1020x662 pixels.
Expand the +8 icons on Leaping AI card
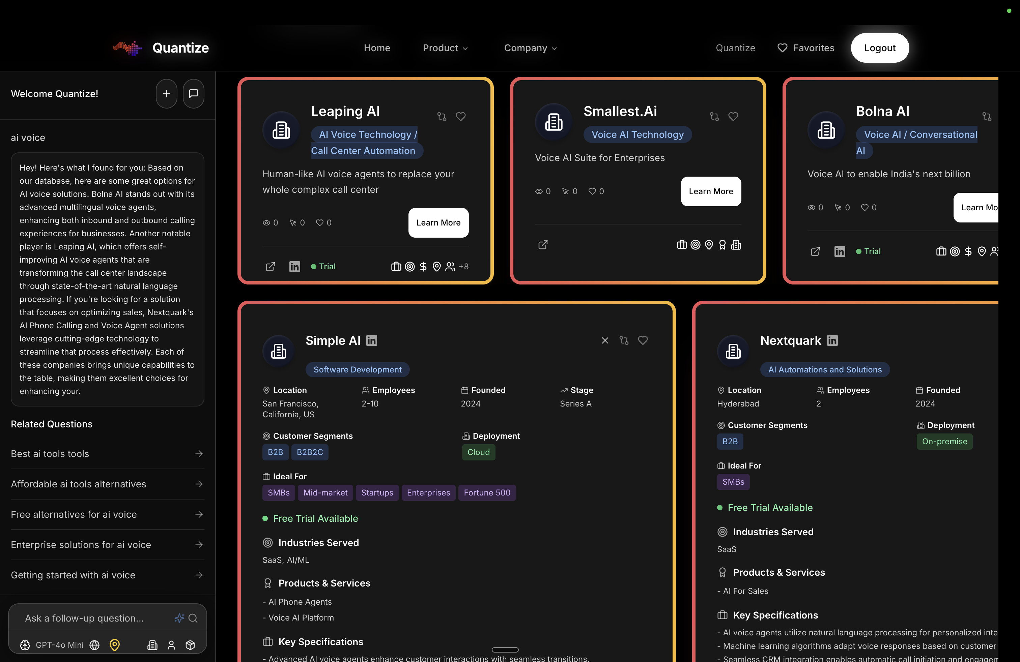click(464, 266)
